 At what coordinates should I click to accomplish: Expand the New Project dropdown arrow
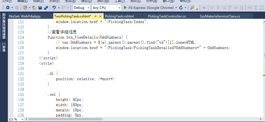[29, 8]
